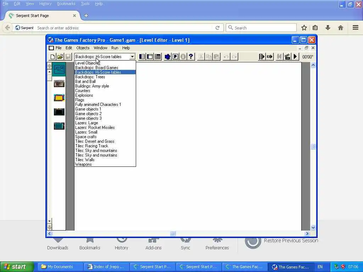This screenshot has height=272, width=363.
Task: Click the P preferences toolbar icon
Action: [x=175, y=57]
